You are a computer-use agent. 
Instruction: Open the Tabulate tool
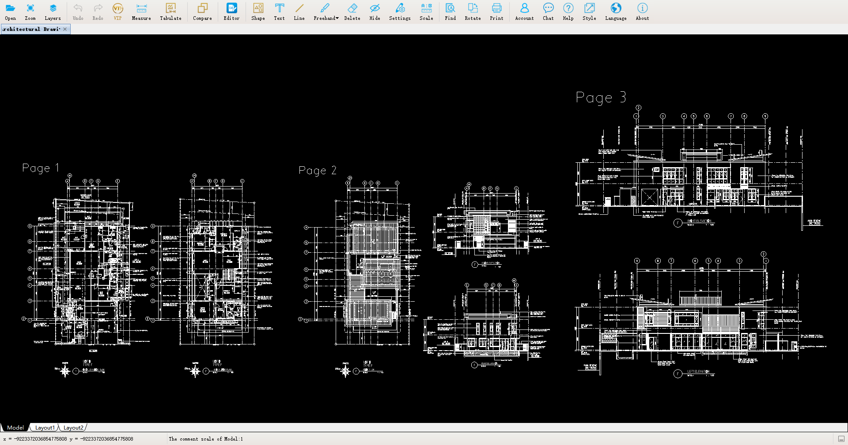(170, 11)
